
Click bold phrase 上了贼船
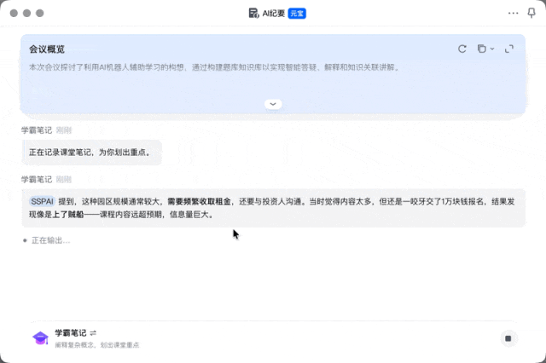click(68, 215)
